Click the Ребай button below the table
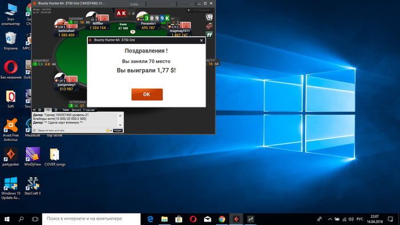 (x=66, y=110)
